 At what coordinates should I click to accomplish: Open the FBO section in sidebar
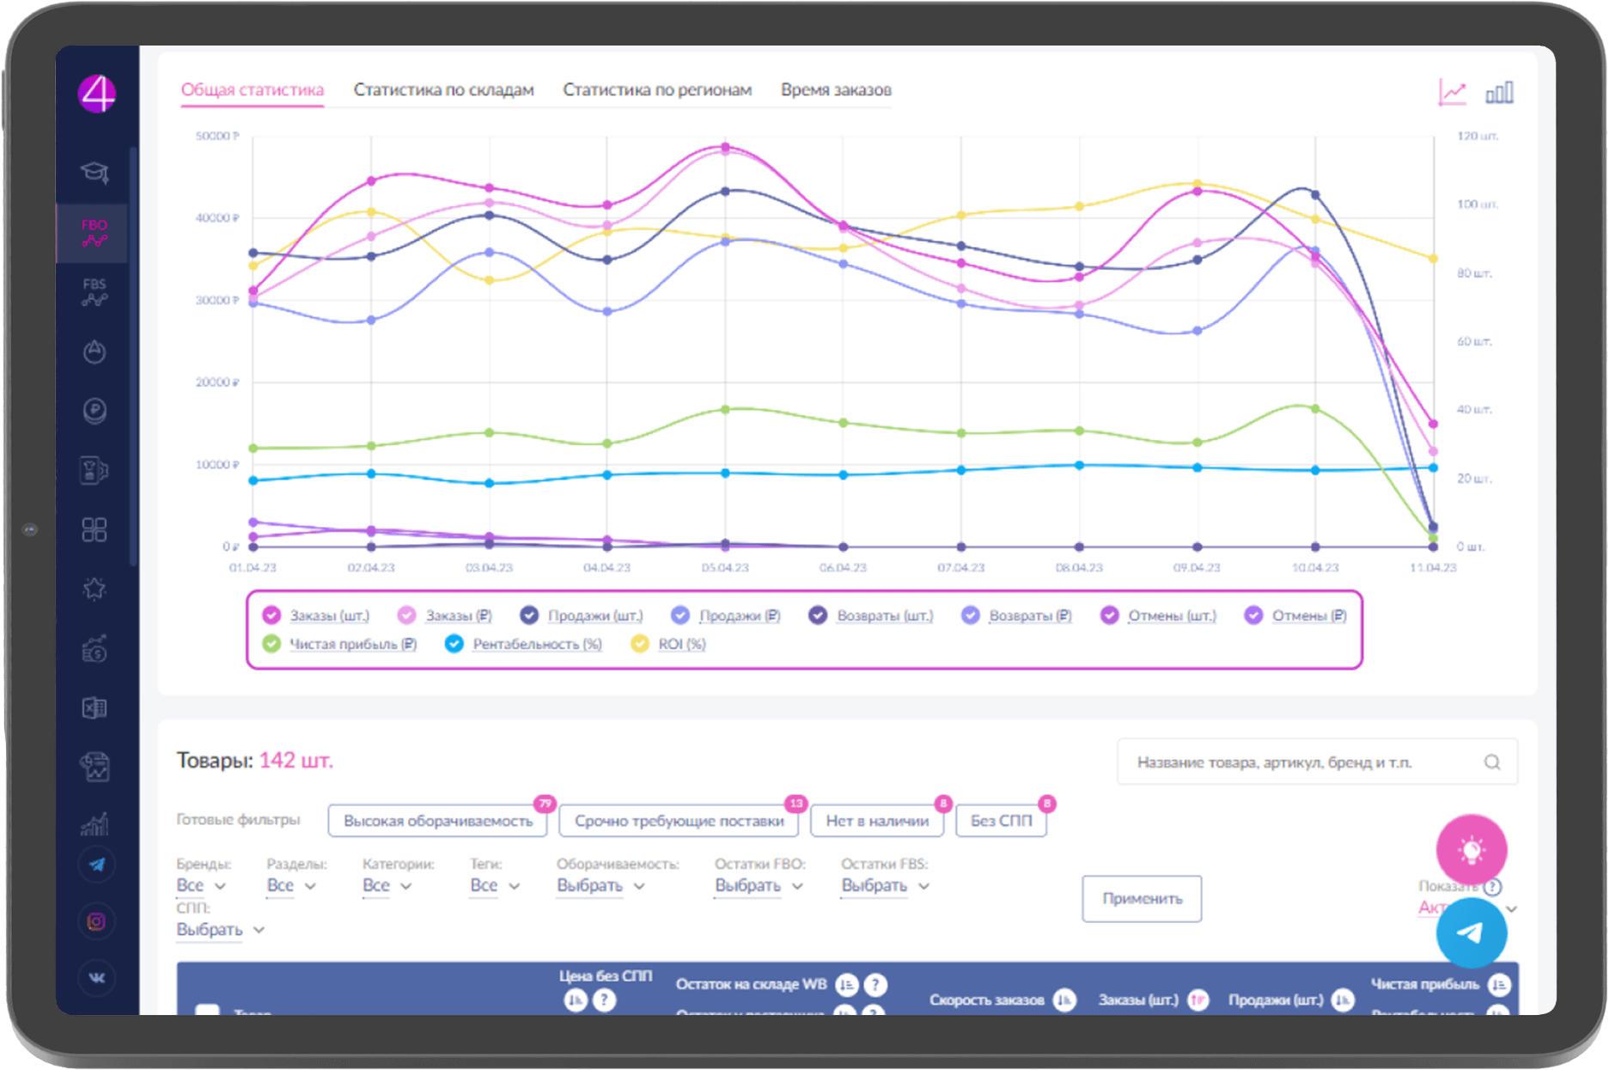pos(94,233)
